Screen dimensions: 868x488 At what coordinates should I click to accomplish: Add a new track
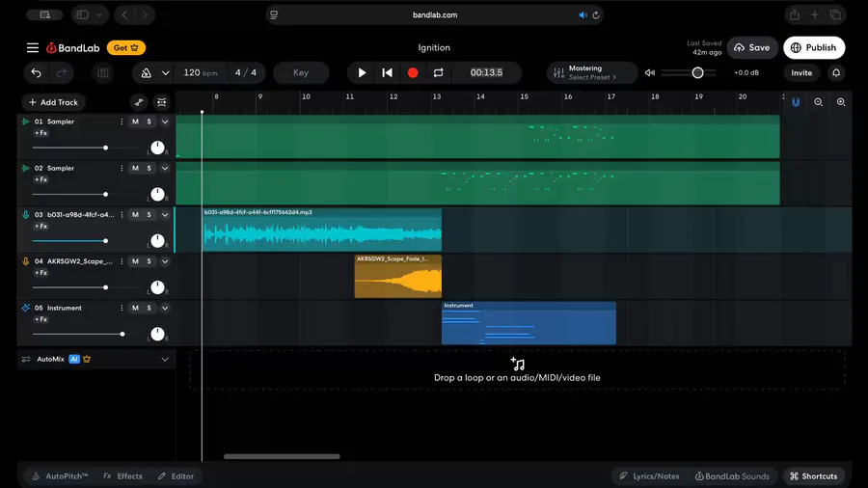[54, 102]
